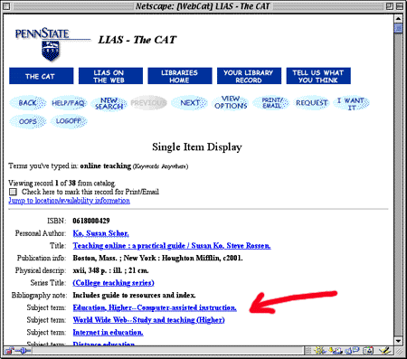Open subject Education, Higher--Computer-assisted instruction
Viewport: 407px width, 359px height.
(155, 307)
